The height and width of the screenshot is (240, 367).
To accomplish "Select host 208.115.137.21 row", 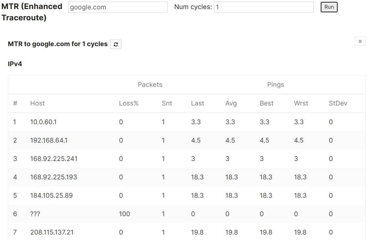I will (x=186, y=232).
